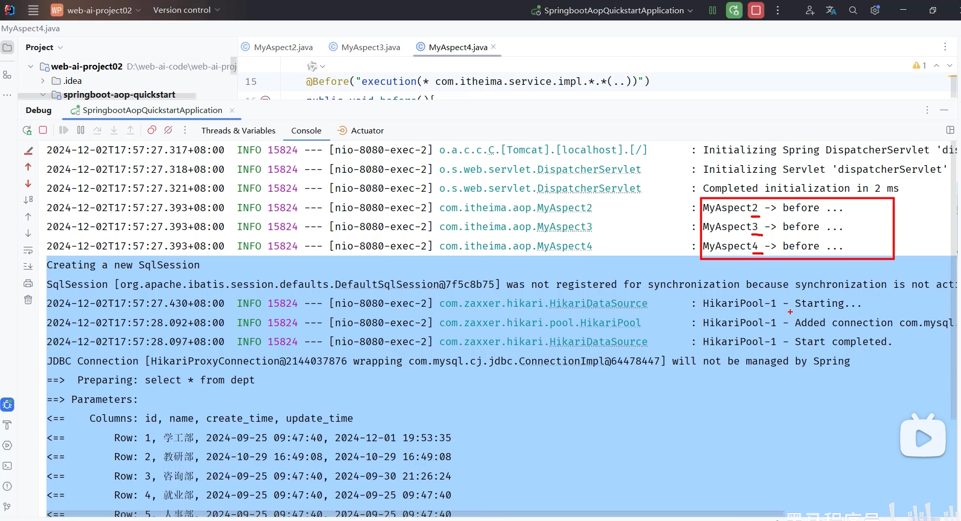Expand the web-ai-project02 project dropdown
The width and height of the screenshot is (961, 521).
click(96, 10)
